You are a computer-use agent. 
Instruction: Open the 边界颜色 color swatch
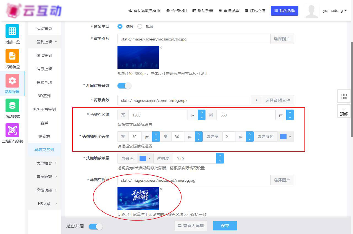tap(285, 137)
